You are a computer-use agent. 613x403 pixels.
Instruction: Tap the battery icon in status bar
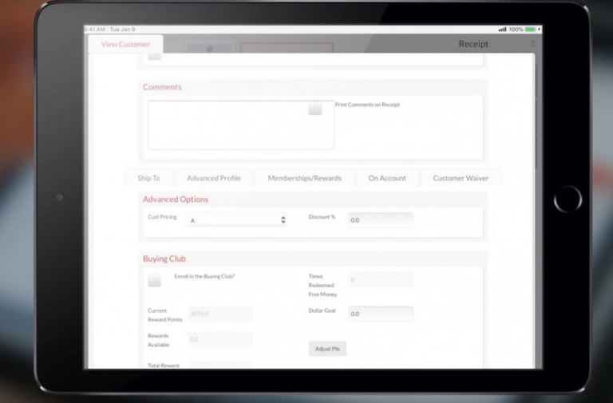[x=530, y=30]
